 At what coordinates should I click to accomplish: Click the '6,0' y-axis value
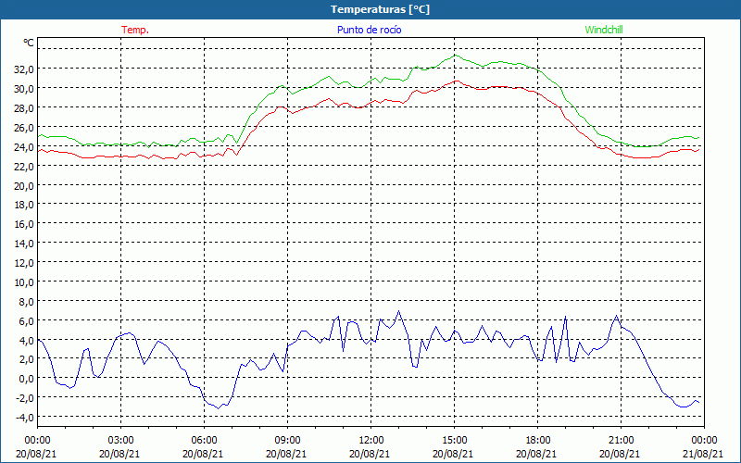click(27, 320)
